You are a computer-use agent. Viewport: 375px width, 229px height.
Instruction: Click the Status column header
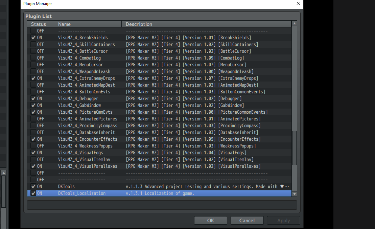[41, 24]
